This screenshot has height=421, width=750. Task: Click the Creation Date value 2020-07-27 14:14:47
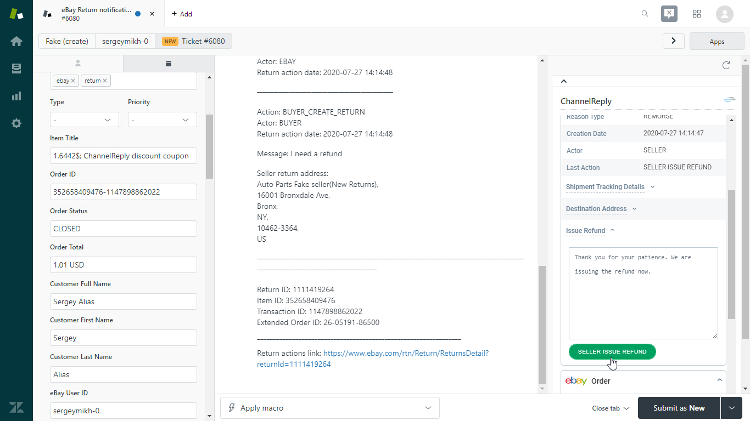click(x=673, y=133)
